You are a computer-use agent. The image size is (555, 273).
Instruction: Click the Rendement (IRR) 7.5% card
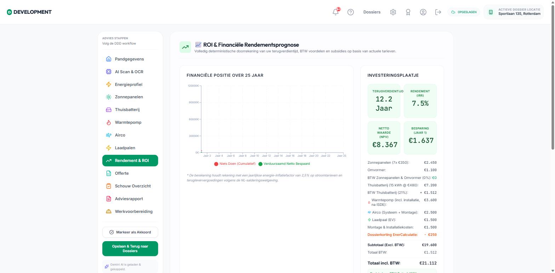pos(420,101)
